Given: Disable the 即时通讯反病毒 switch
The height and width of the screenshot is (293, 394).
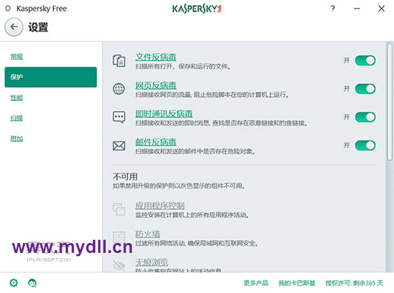Looking at the screenshot, I should tap(365, 118).
